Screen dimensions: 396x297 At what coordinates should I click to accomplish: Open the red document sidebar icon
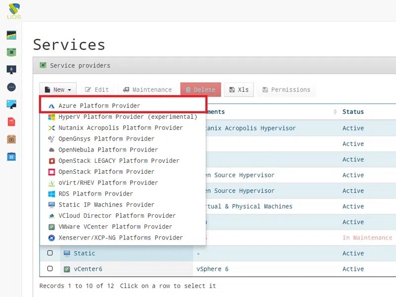tap(11, 122)
